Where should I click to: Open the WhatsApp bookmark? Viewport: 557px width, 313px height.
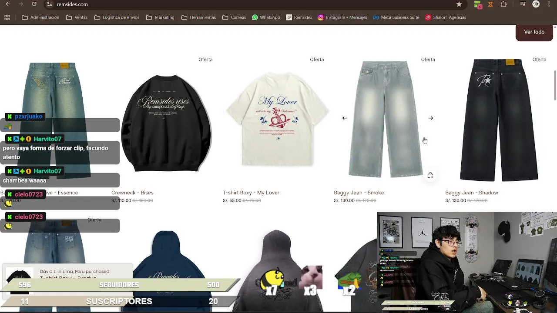[266, 17]
